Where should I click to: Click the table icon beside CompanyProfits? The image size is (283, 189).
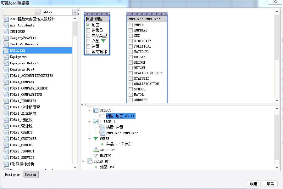coord(6,38)
